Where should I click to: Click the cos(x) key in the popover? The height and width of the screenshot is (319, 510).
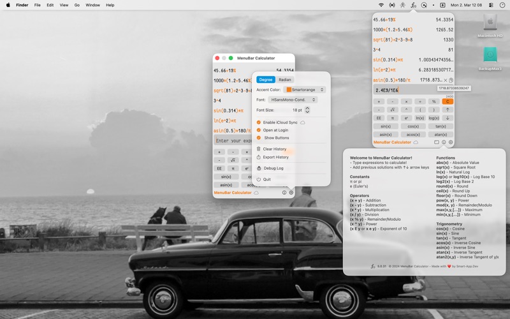[x=413, y=126]
